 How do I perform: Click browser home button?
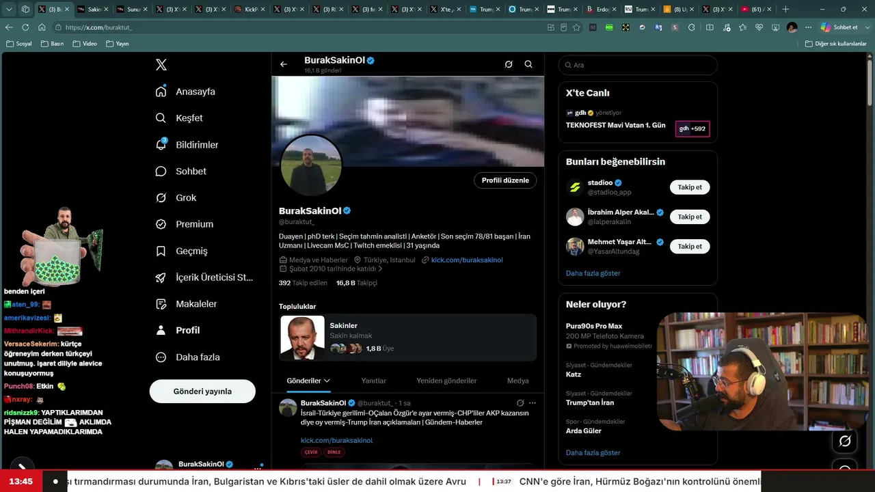pyautogui.click(x=42, y=27)
